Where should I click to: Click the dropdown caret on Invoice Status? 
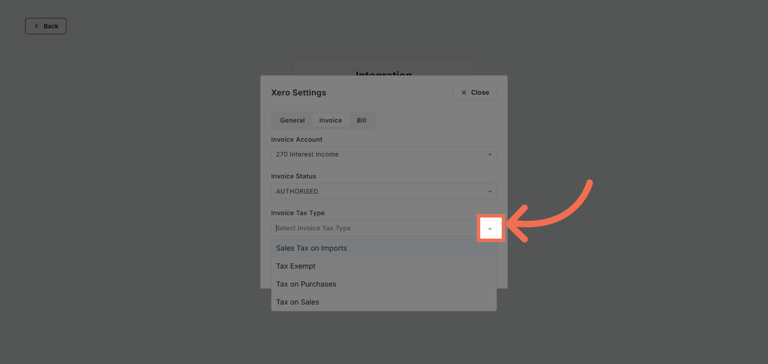490,191
